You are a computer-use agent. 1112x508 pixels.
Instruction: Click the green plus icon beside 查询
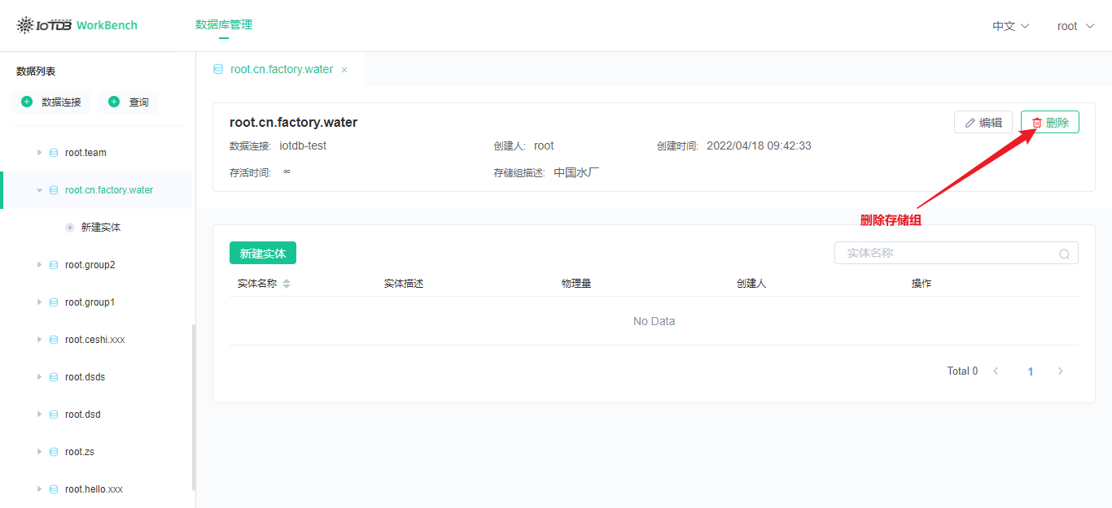[115, 102]
